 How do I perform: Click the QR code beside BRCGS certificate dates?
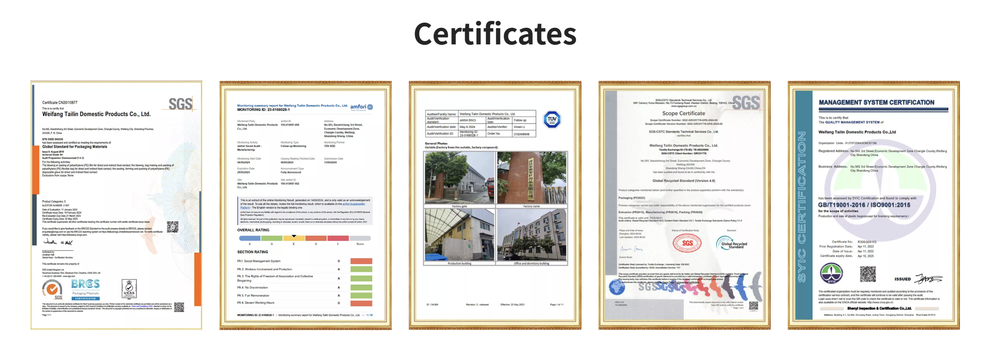(173, 227)
